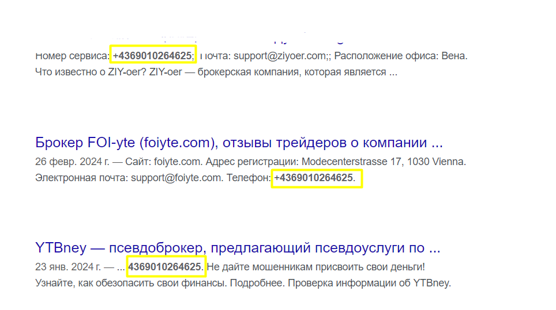
Task: Click text Не дайте мошенникам присвоить свои деньги
Action: 315,266
